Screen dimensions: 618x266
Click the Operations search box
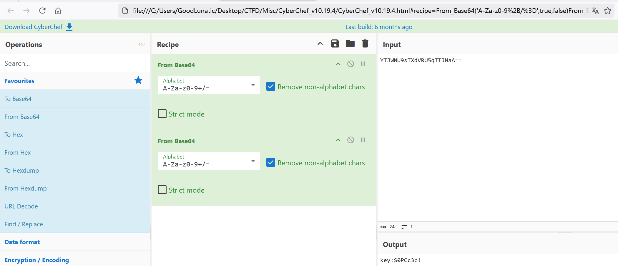pos(75,63)
